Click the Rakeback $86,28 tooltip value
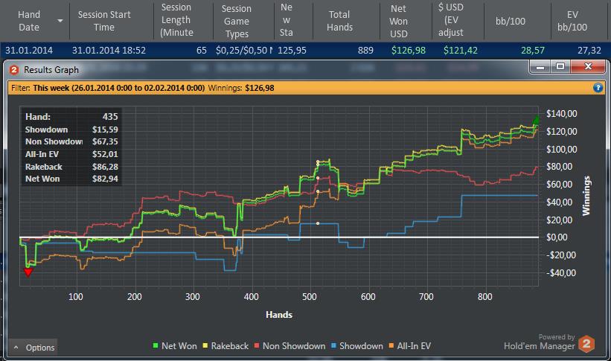 [105, 167]
